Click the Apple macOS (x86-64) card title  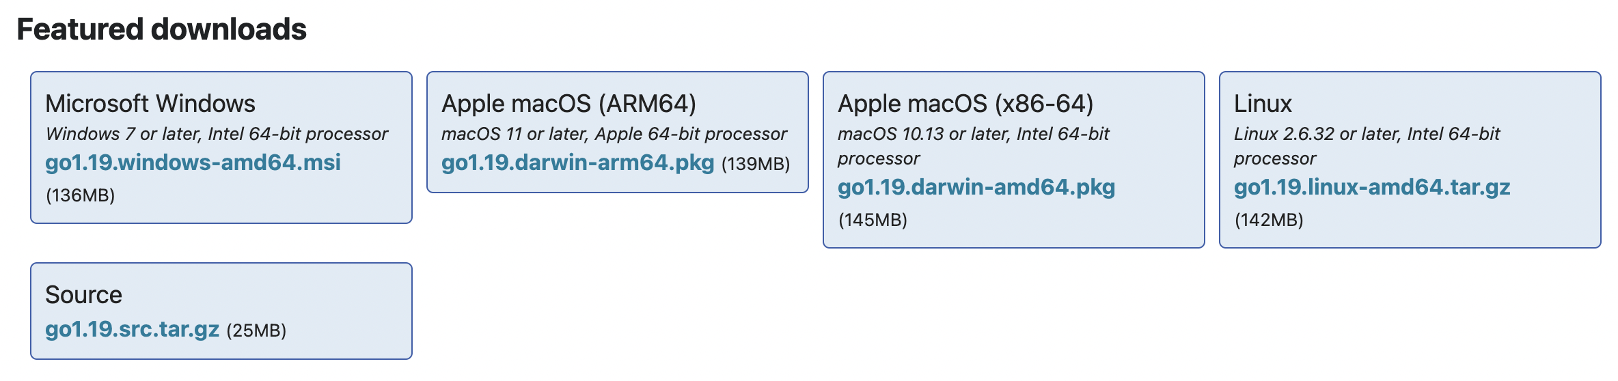965,104
